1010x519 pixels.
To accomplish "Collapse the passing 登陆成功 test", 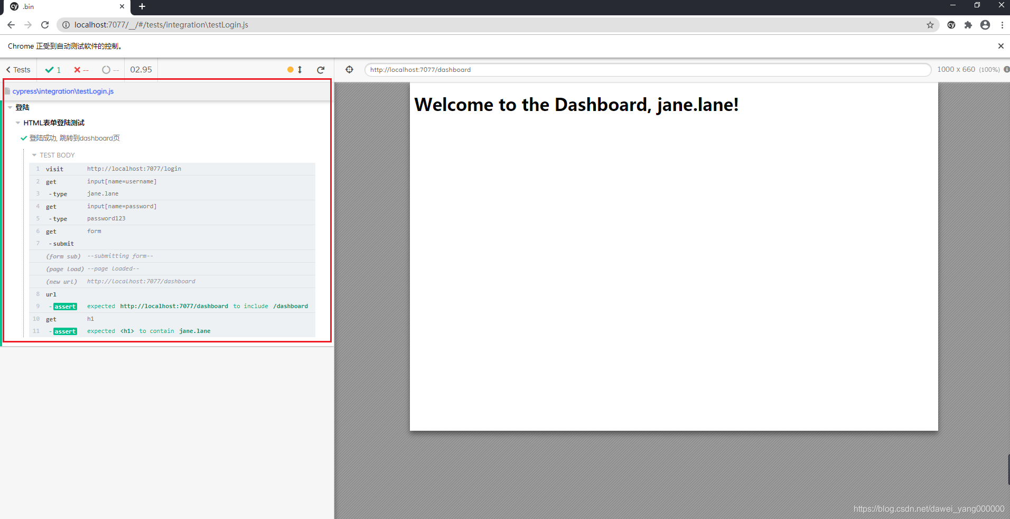I will (70, 138).
